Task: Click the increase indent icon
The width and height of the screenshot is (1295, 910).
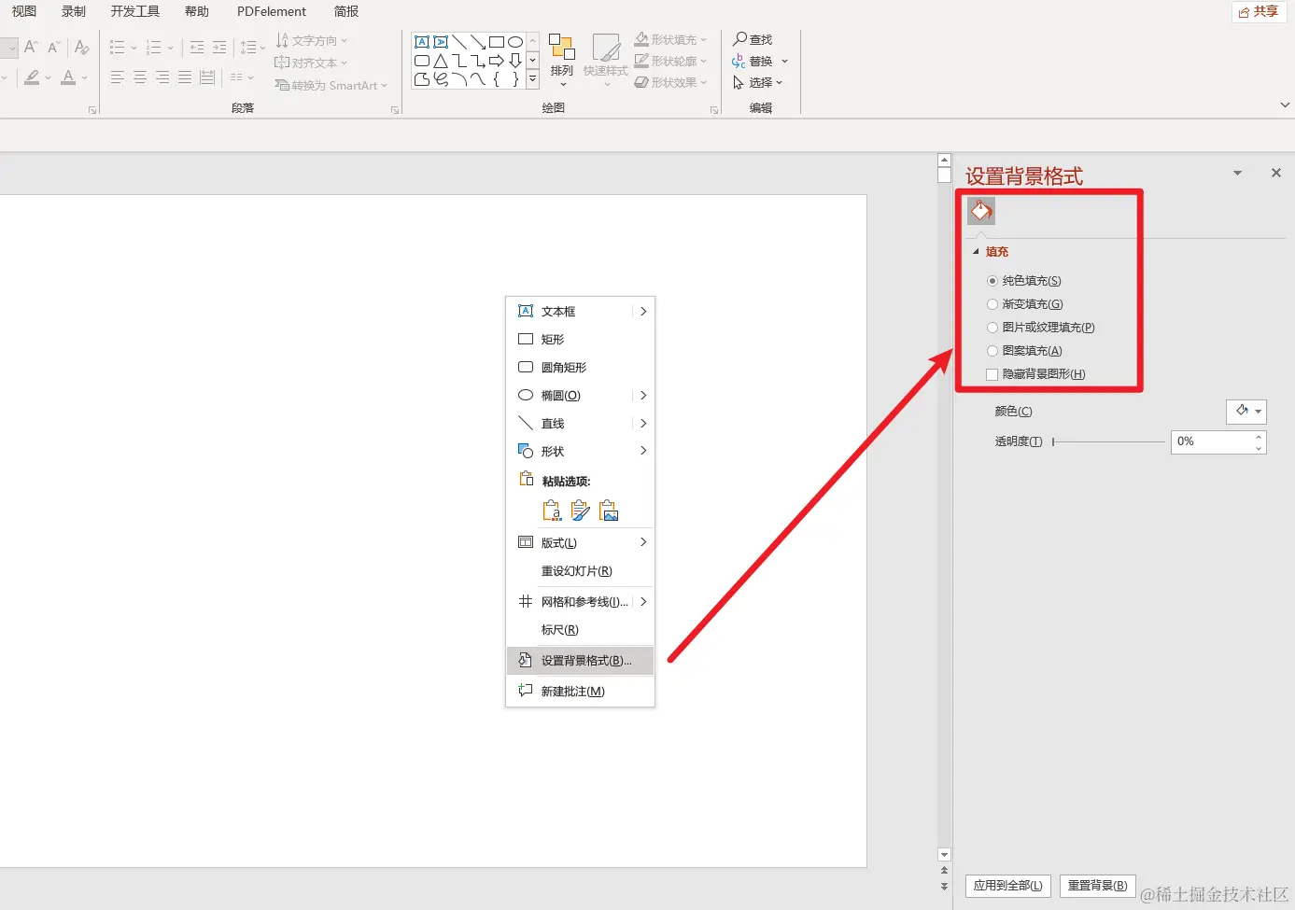Action: tap(219, 47)
